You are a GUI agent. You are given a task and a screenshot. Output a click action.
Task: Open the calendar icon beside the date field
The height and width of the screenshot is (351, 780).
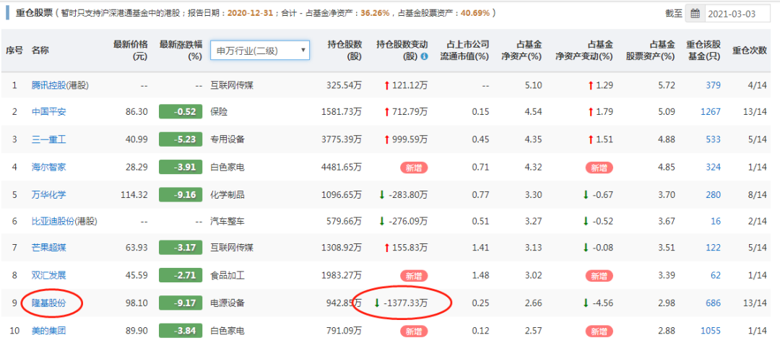[695, 14]
